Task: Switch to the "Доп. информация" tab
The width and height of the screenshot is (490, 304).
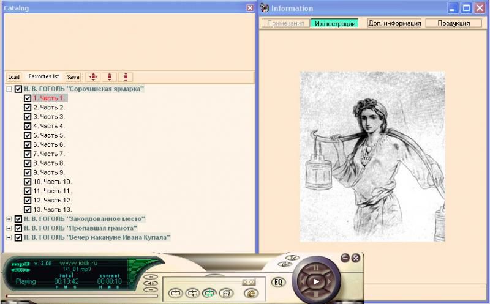Action: point(394,23)
